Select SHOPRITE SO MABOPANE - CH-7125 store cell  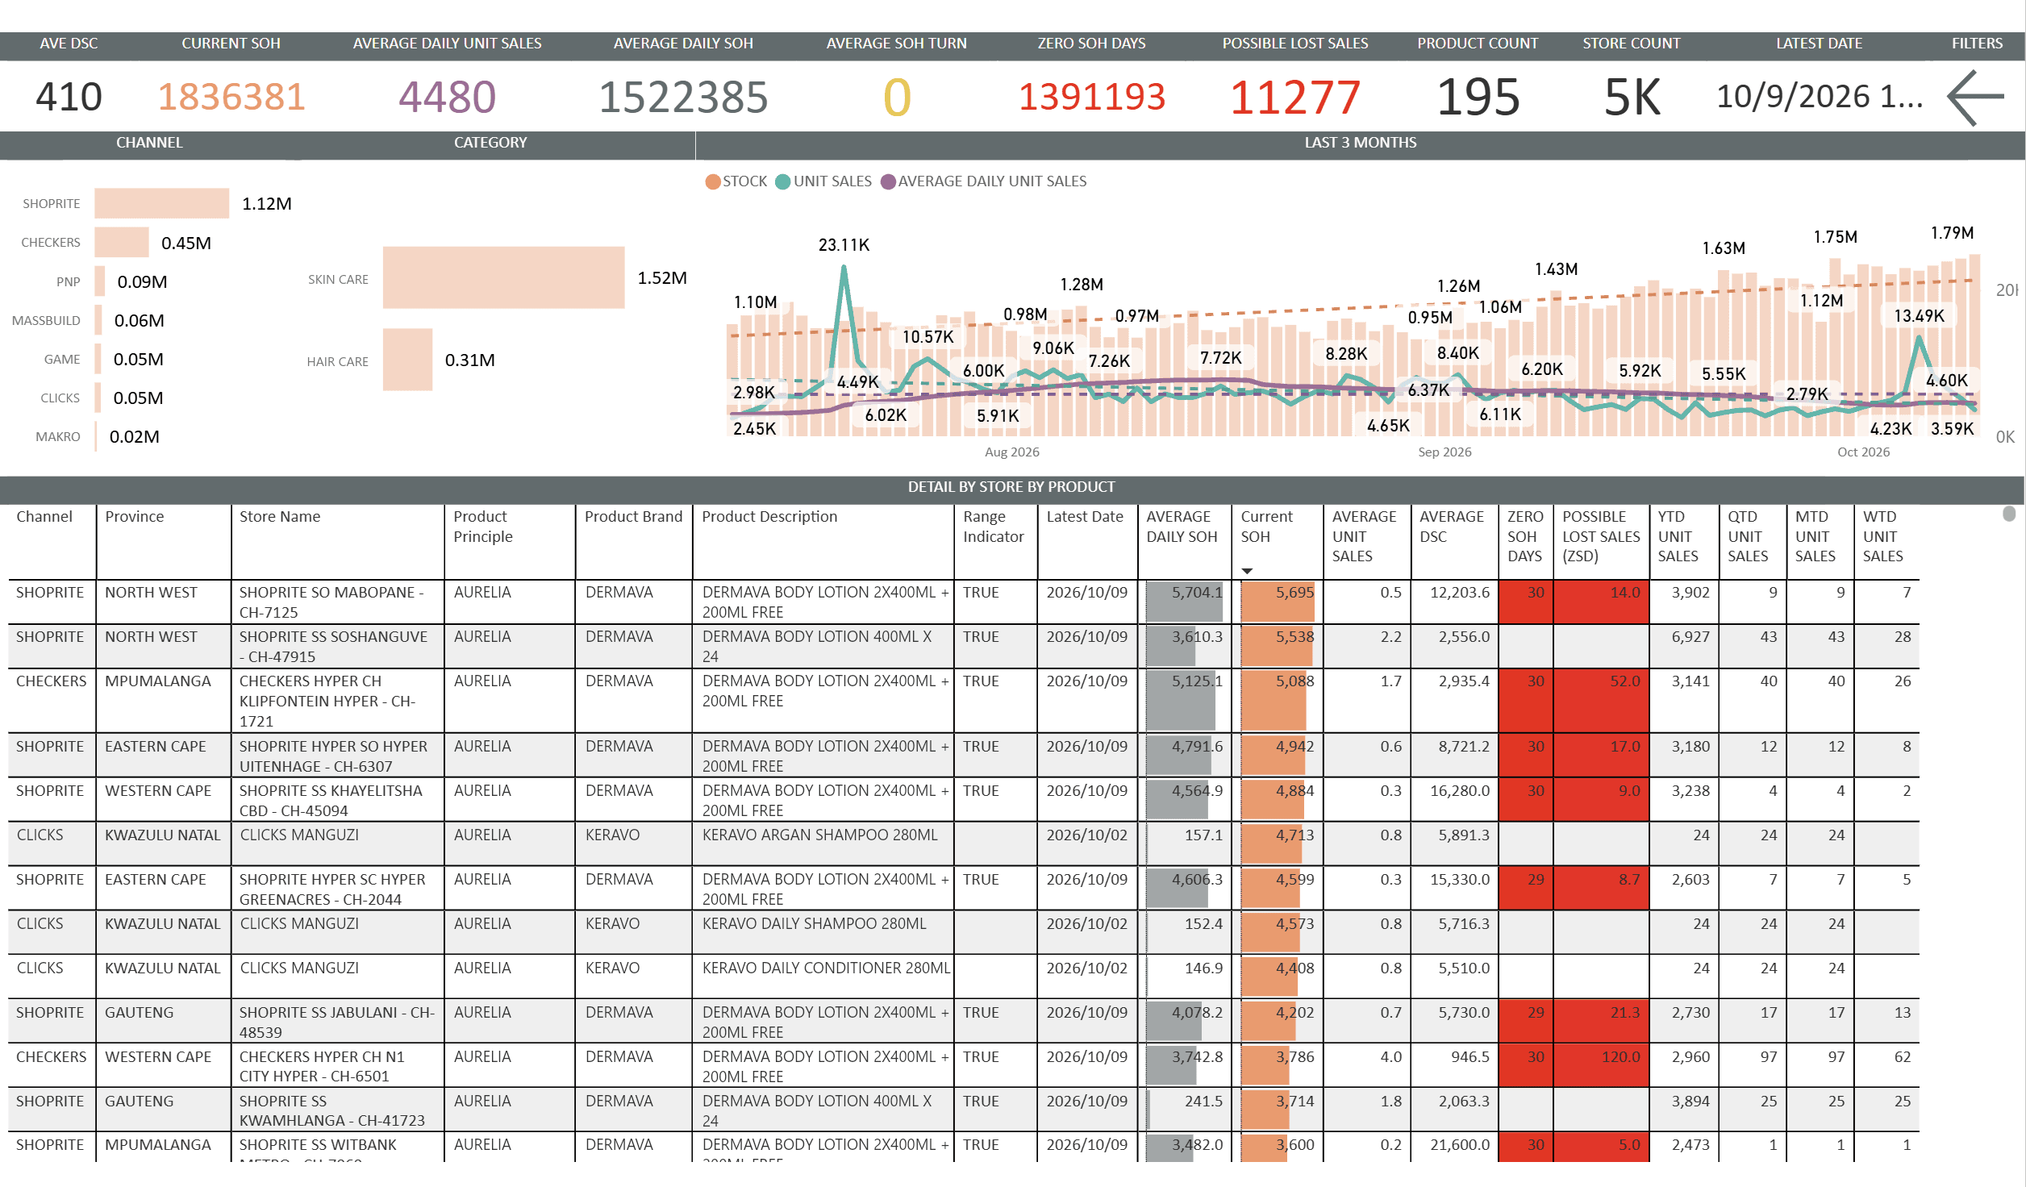[x=337, y=602]
